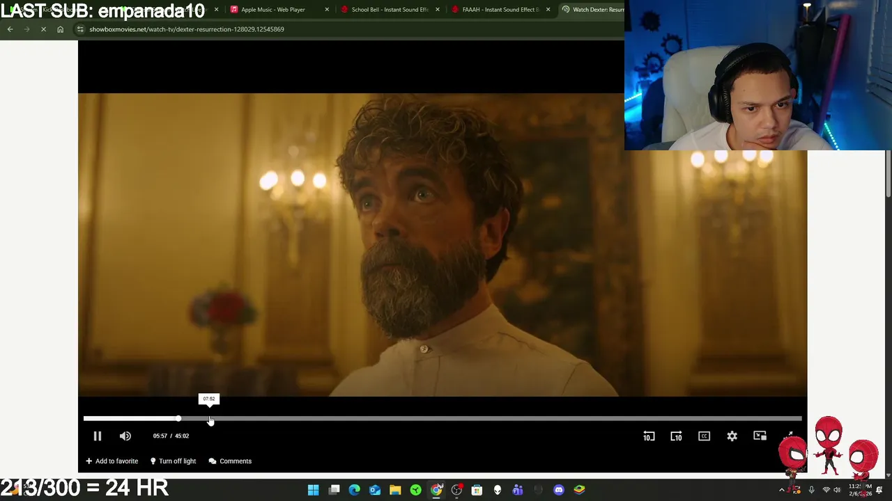Image resolution: width=892 pixels, height=501 pixels.
Task: Close the Apple Music tab
Action: click(327, 10)
